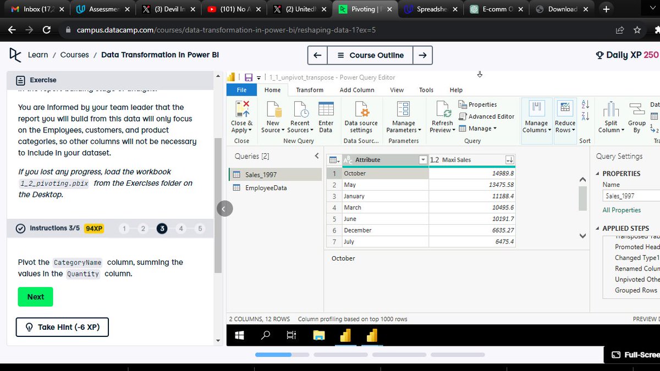This screenshot has width=660, height=371.
Task: Click the Courses breadcrumb link
Action: pos(75,55)
